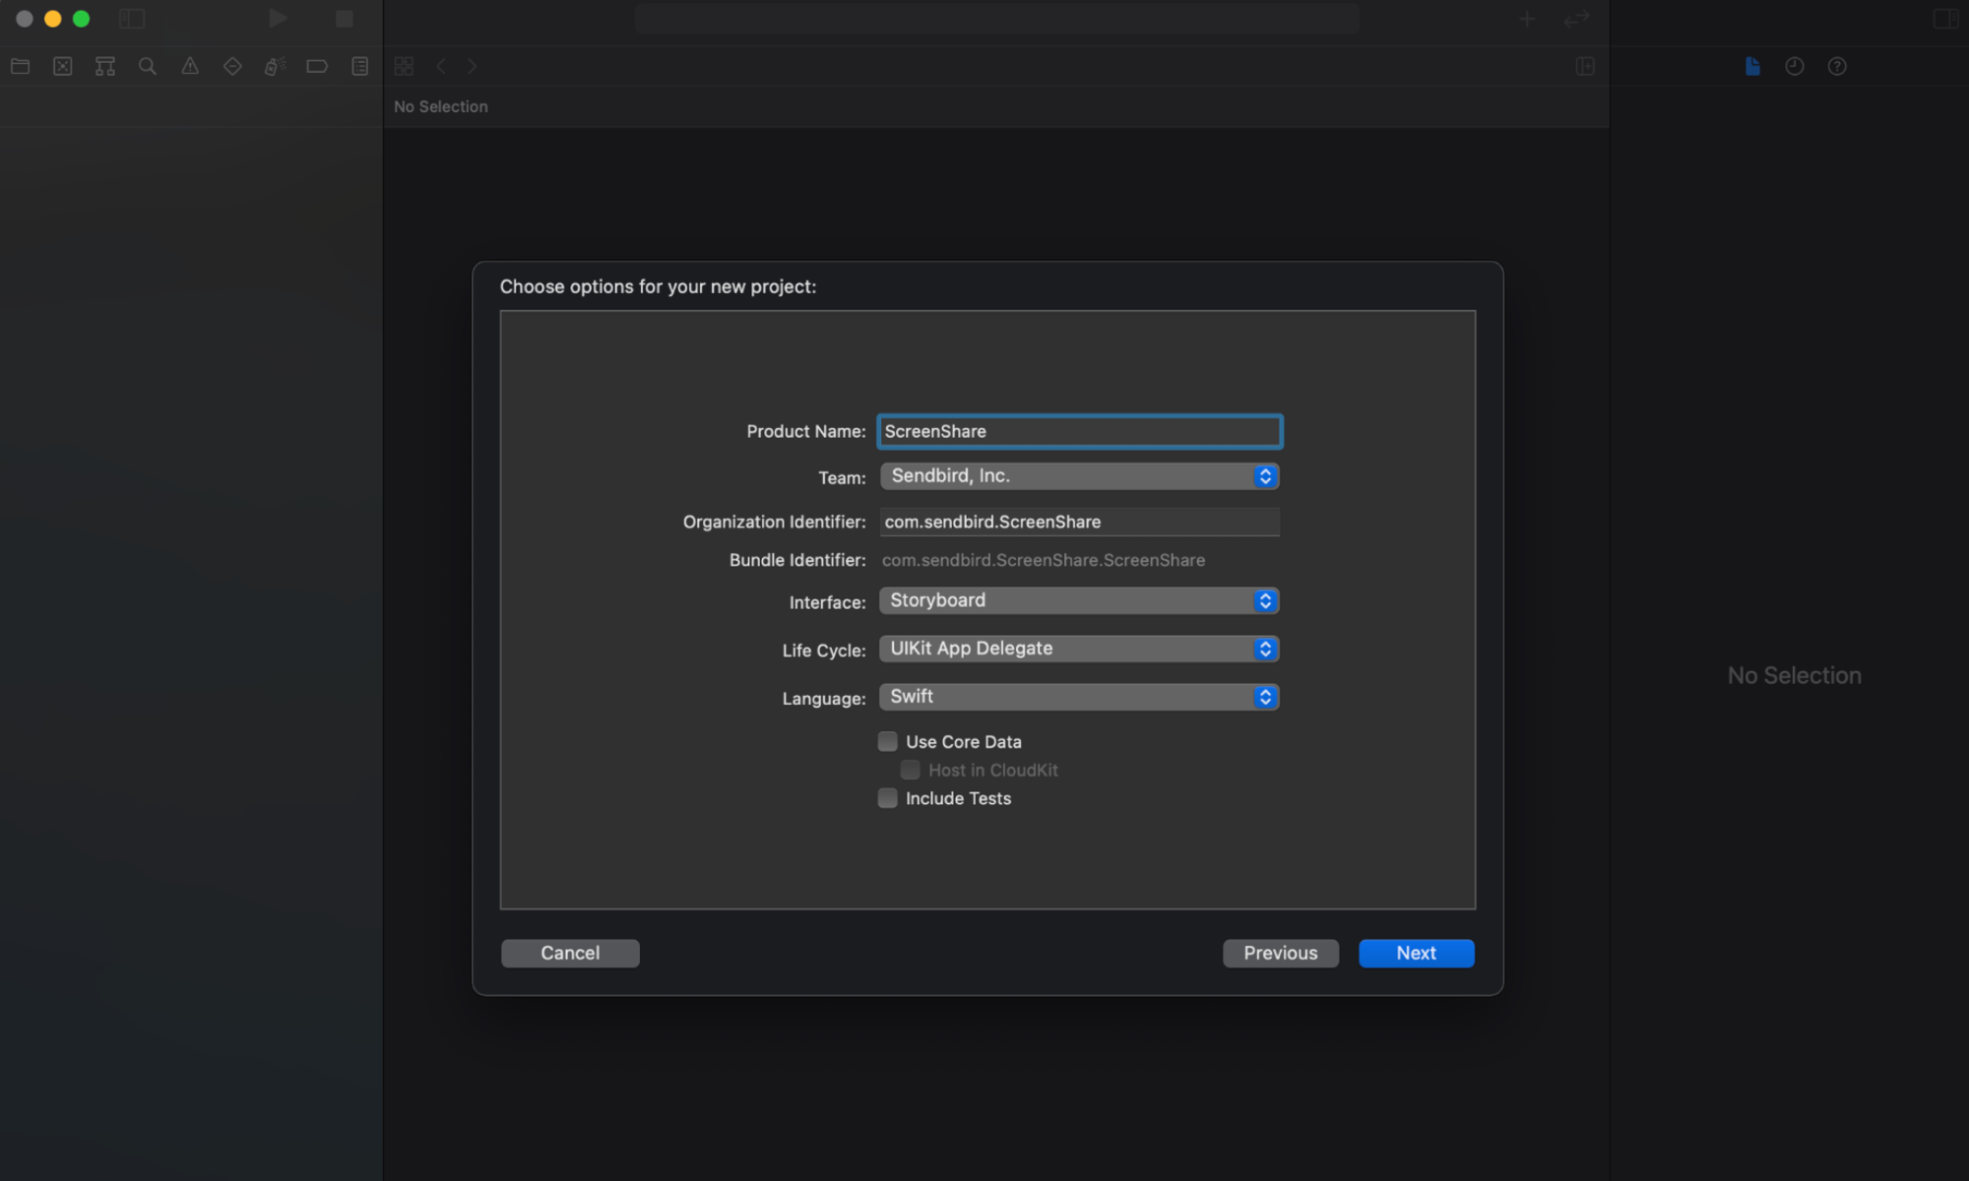Open the Issue navigator warning icon

pyautogui.click(x=190, y=66)
